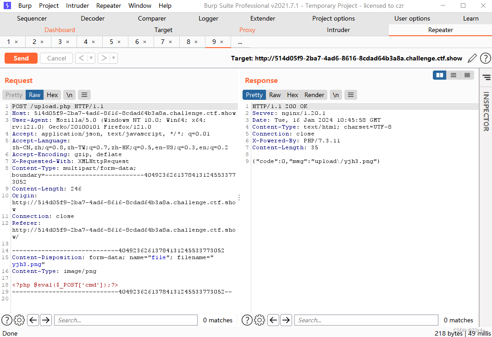This screenshot has height=337, width=492.
Task: Open Response search help icon
Action: [x=247, y=320]
